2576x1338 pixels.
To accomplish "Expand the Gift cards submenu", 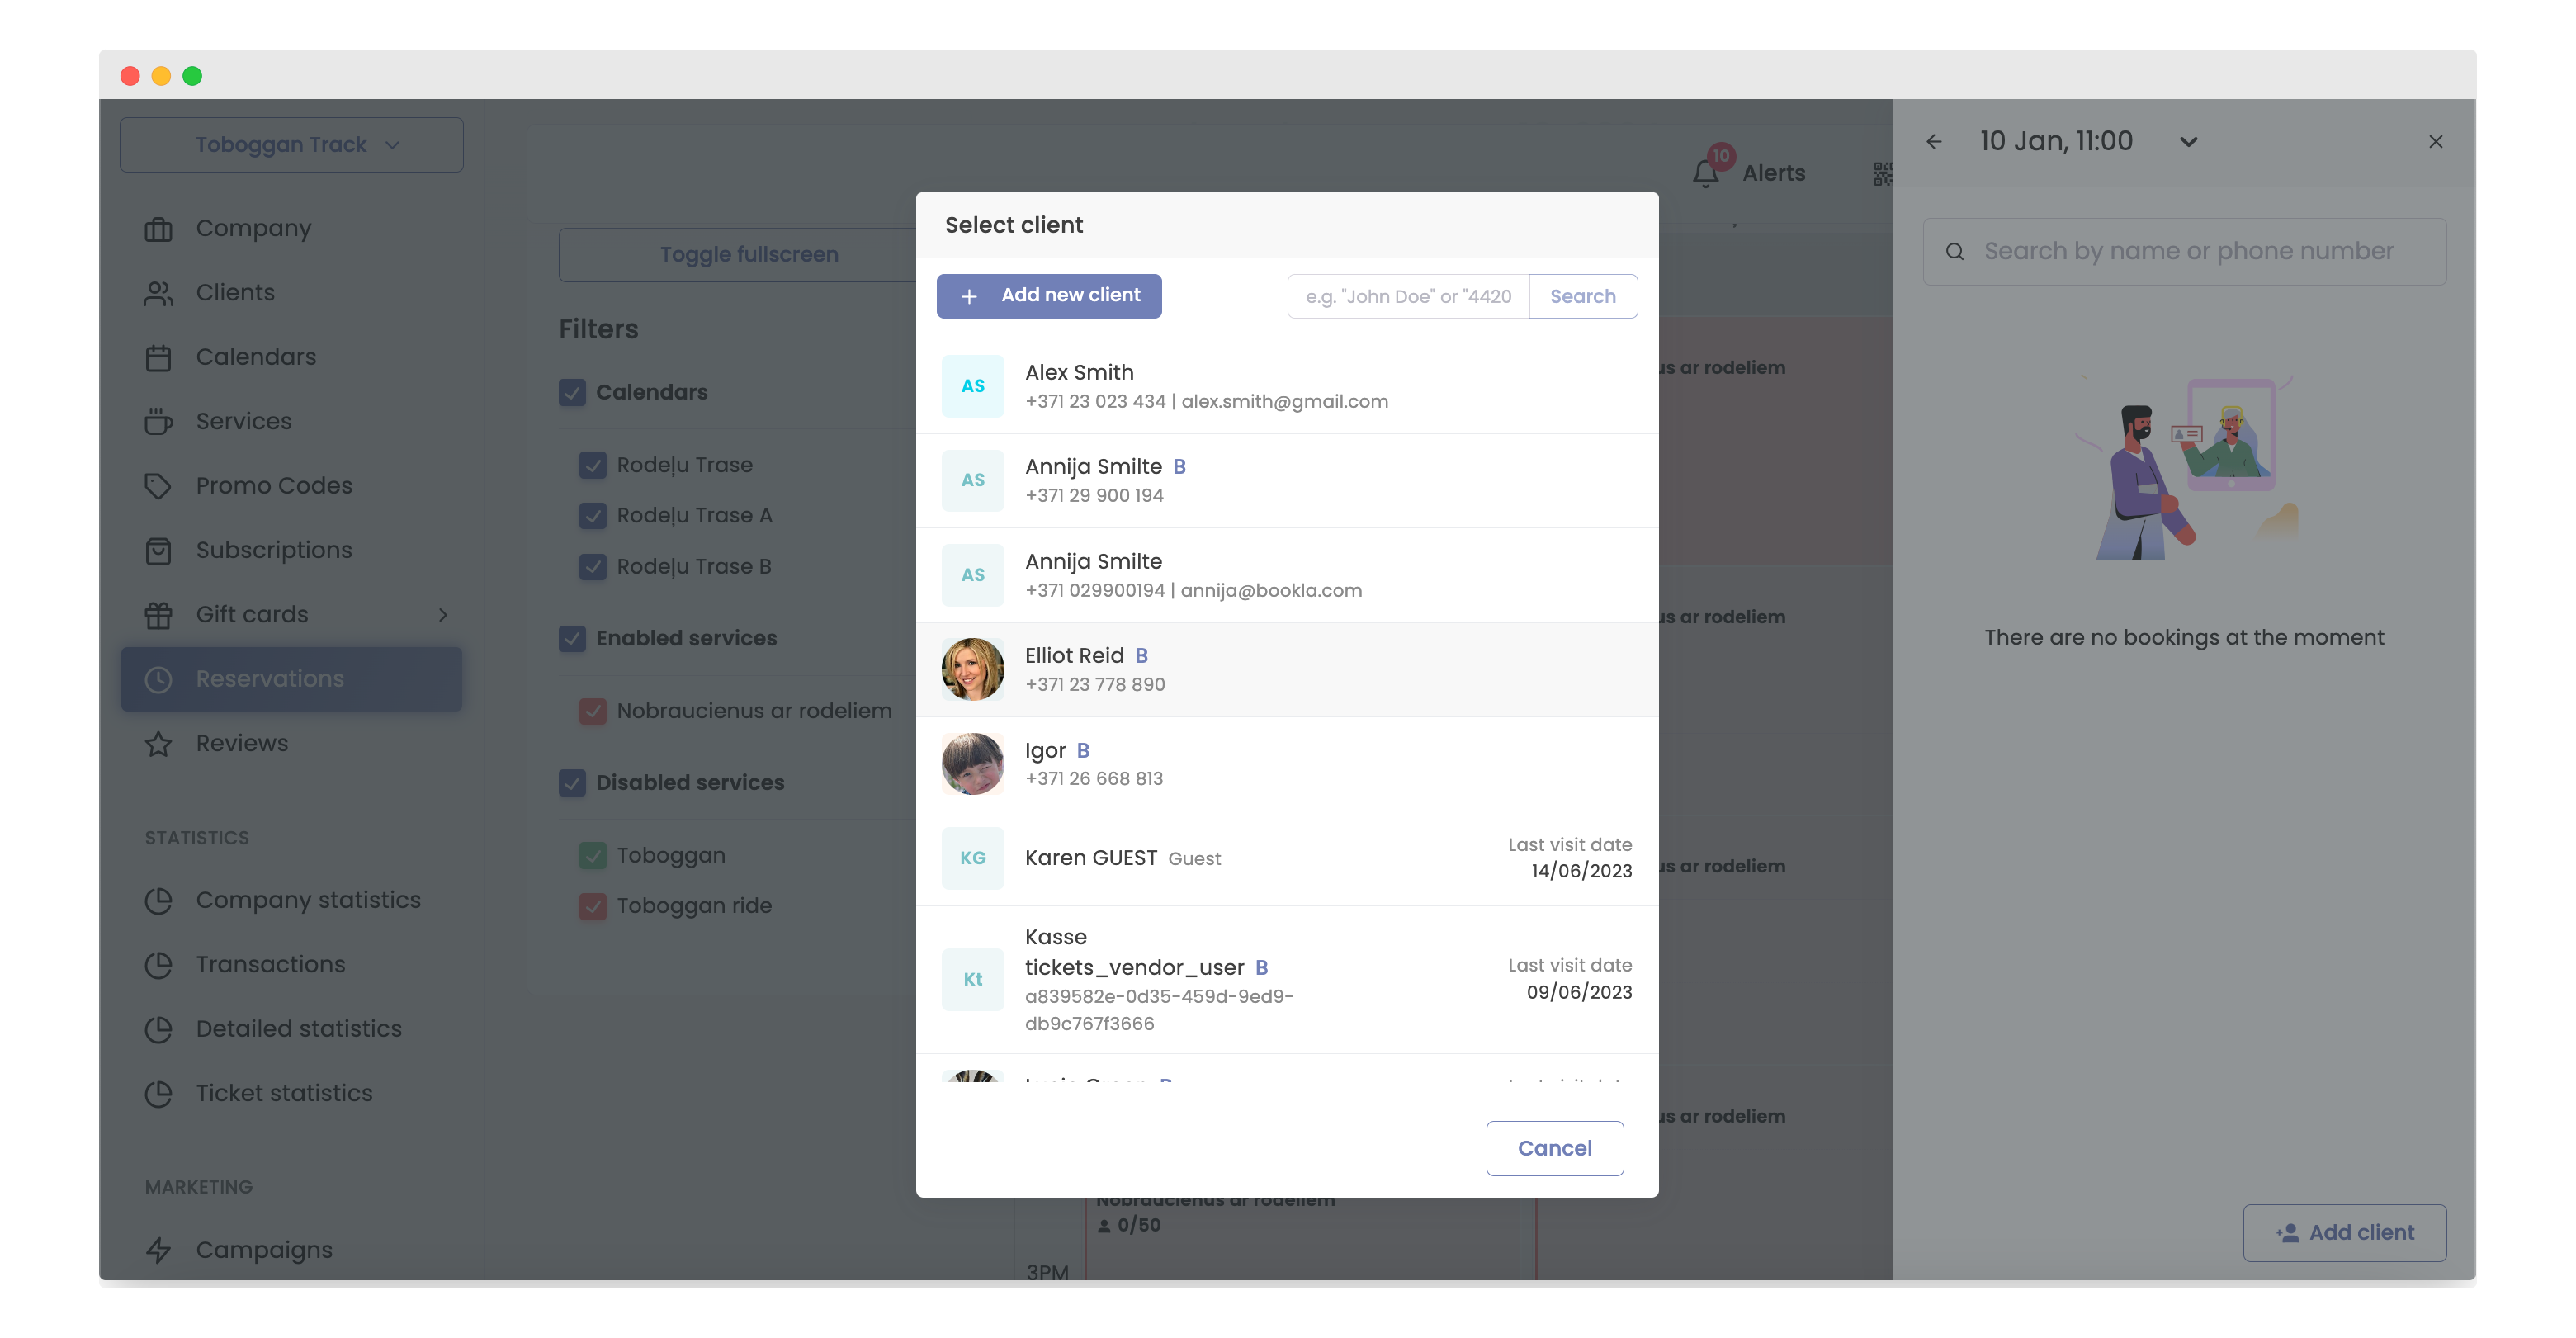I will pos(443,615).
